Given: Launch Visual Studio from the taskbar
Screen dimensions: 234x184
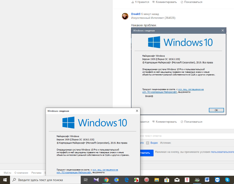Looking at the screenshot, I should [x=96, y=180].
